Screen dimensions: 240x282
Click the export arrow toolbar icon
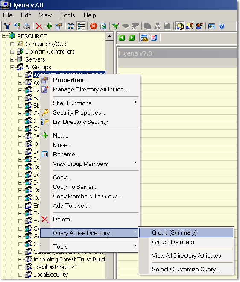17,26
